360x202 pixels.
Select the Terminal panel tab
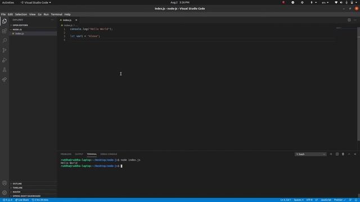[92, 154]
